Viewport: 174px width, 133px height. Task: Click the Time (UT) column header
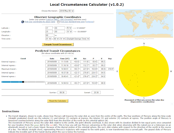[65, 59]
